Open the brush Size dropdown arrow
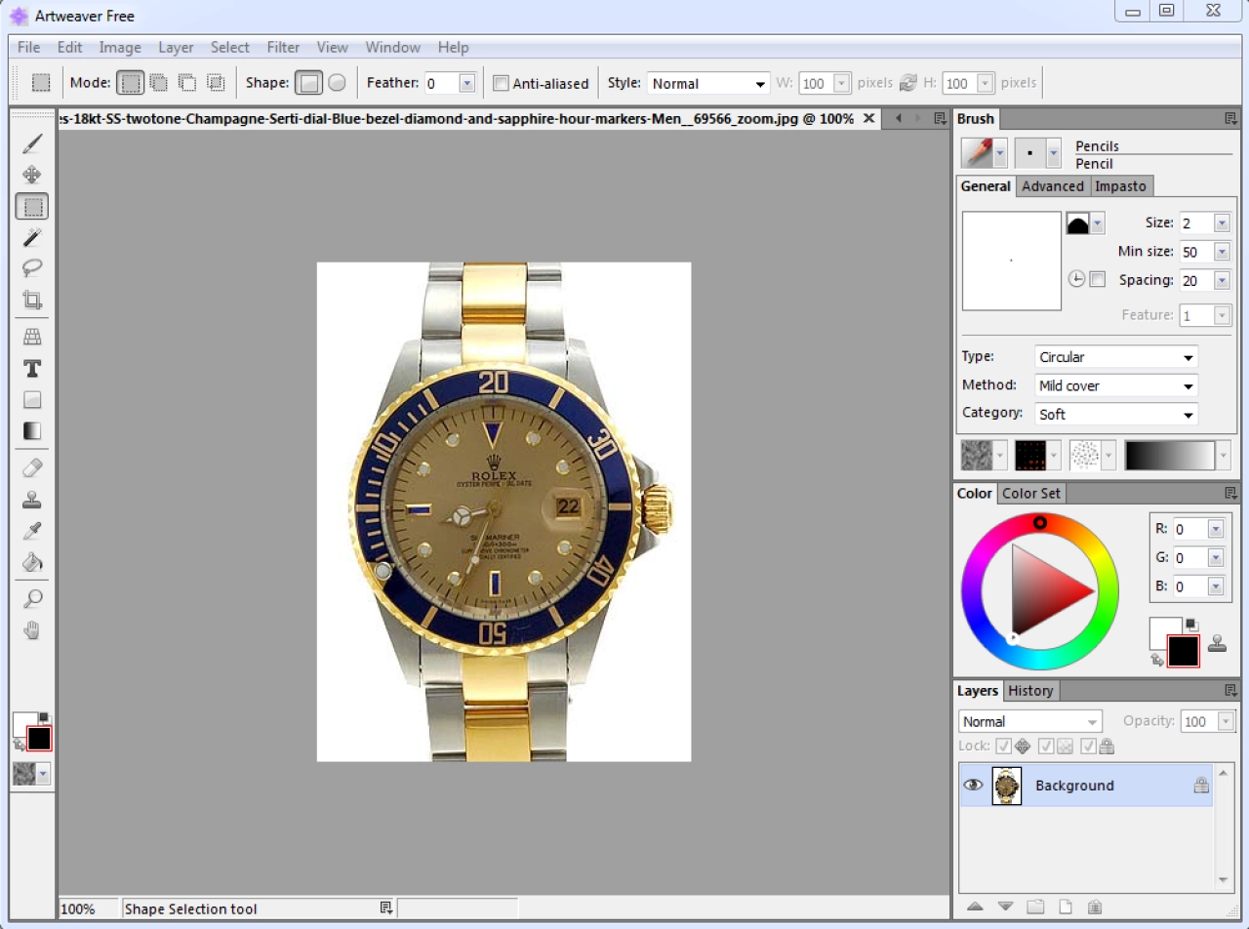The image size is (1249, 929). point(1222,223)
